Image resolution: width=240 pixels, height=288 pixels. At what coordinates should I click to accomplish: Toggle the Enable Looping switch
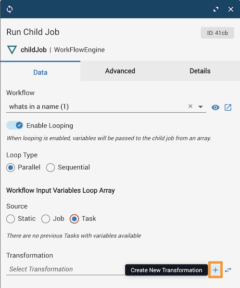pyautogui.click(x=15, y=125)
